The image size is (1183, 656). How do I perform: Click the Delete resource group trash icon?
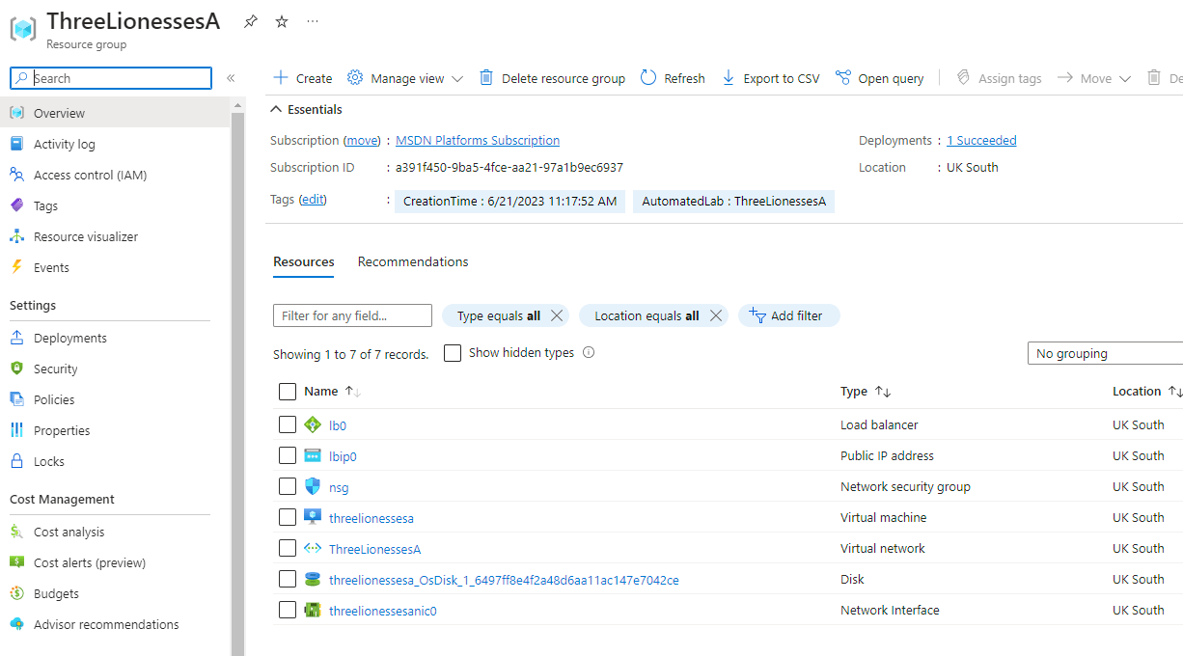point(486,78)
